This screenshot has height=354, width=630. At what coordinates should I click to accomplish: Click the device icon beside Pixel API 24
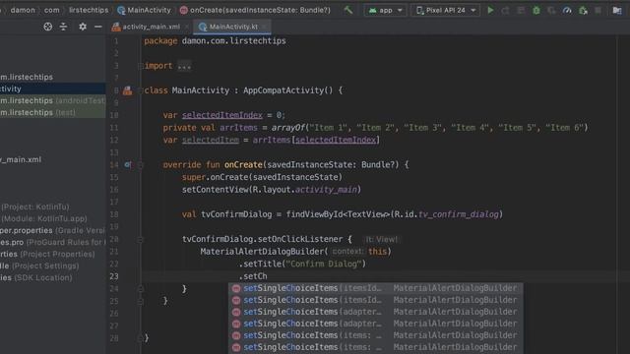(x=419, y=11)
